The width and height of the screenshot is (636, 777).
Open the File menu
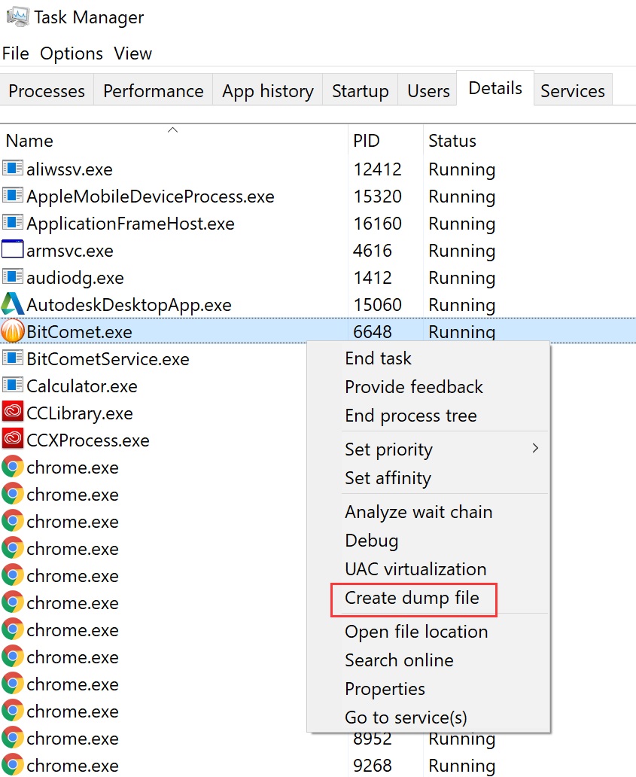(x=15, y=53)
